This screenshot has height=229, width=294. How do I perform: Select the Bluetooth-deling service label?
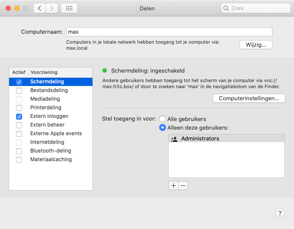(51, 151)
